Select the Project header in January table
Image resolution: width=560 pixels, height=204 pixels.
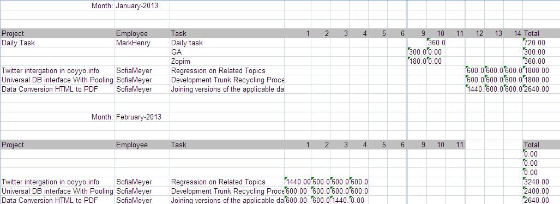57,34
